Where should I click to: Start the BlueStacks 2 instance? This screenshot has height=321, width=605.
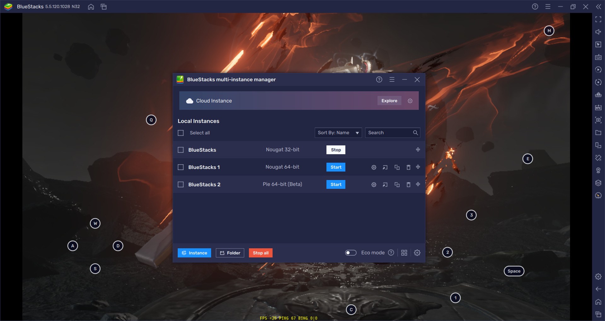tap(336, 184)
